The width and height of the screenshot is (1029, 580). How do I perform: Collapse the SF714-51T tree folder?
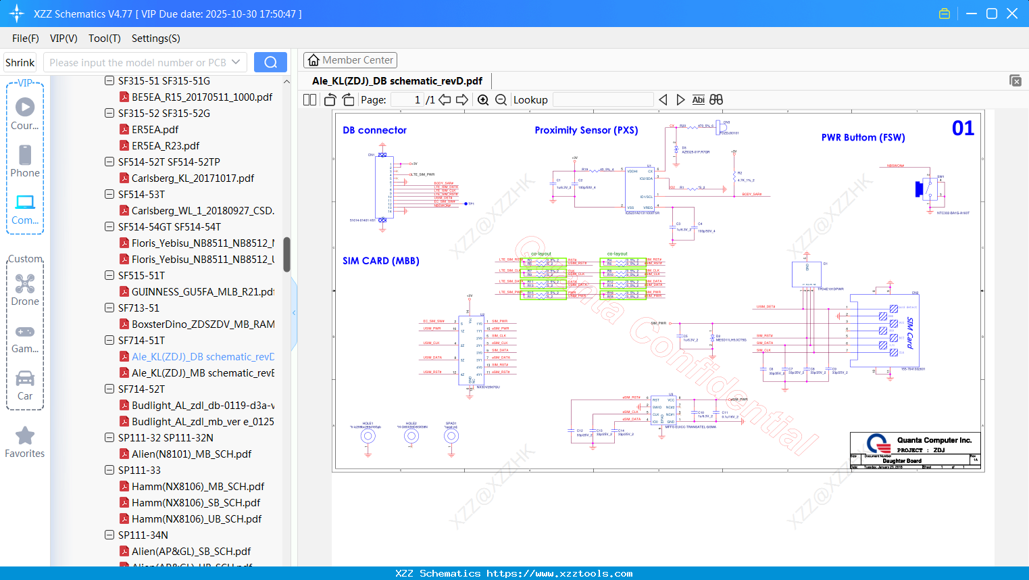tap(109, 340)
